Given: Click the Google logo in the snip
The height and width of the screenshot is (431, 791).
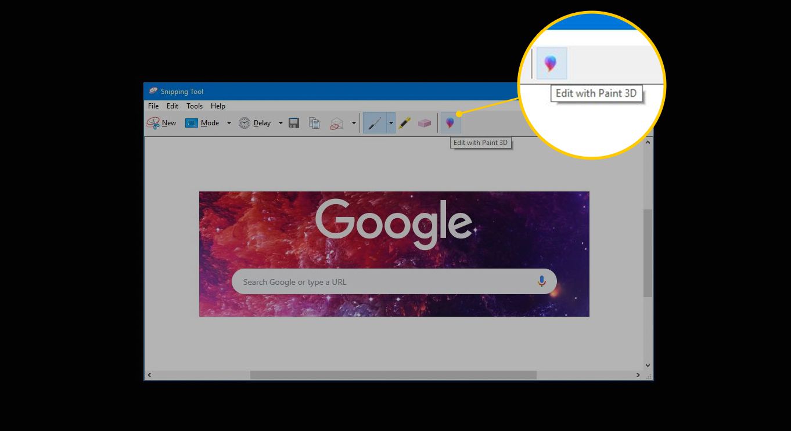Looking at the screenshot, I should click(x=394, y=223).
